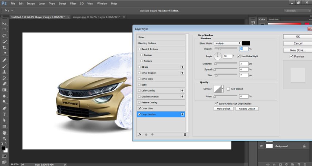Open the Blend Mode Multiply dropdown

point(228,43)
